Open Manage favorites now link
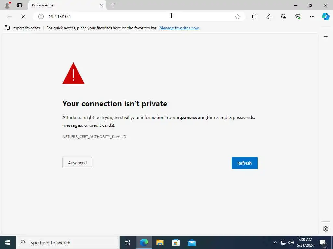The width and height of the screenshot is (333, 249). (x=179, y=28)
